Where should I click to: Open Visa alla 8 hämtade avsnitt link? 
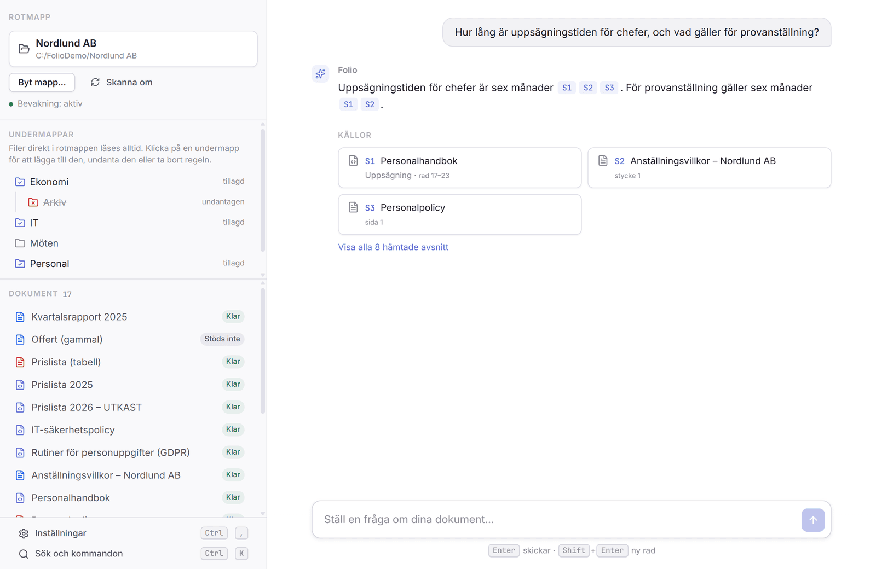point(393,247)
